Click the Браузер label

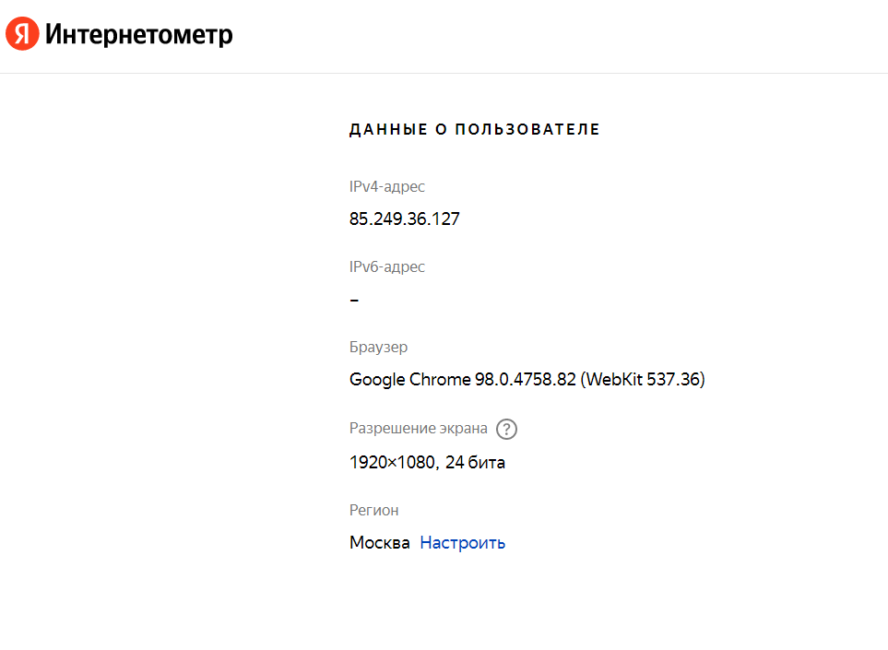point(378,347)
